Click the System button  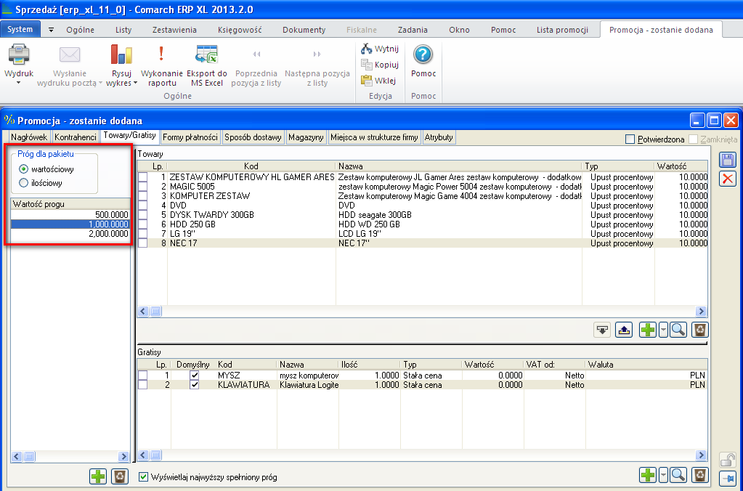pyautogui.click(x=20, y=29)
